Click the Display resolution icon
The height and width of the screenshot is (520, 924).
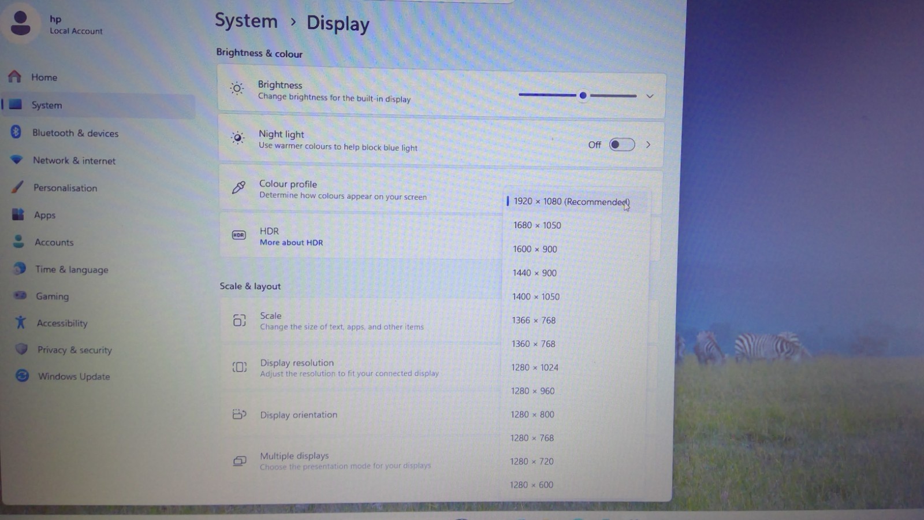coord(239,367)
